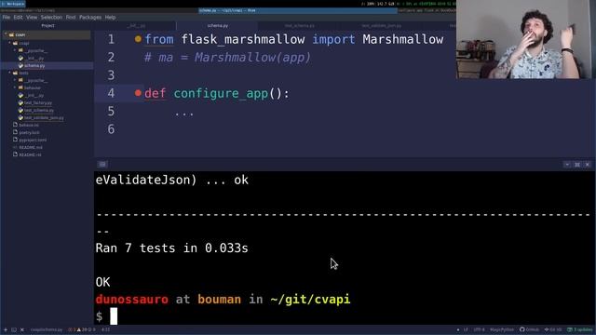596x335 pixels.
Task: Open behave.ini in the project tree
Action: [x=29, y=125]
